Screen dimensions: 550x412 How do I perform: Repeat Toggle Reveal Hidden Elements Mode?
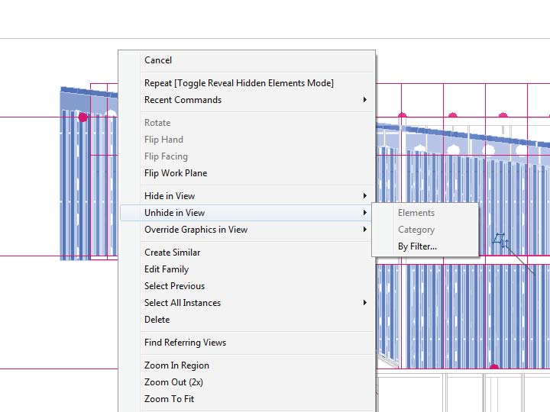[238, 83]
